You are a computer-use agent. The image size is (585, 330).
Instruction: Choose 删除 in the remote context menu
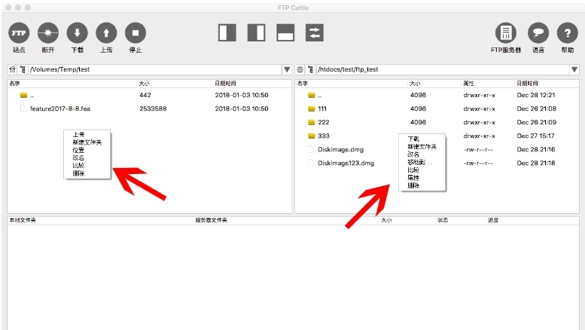[x=413, y=185]
